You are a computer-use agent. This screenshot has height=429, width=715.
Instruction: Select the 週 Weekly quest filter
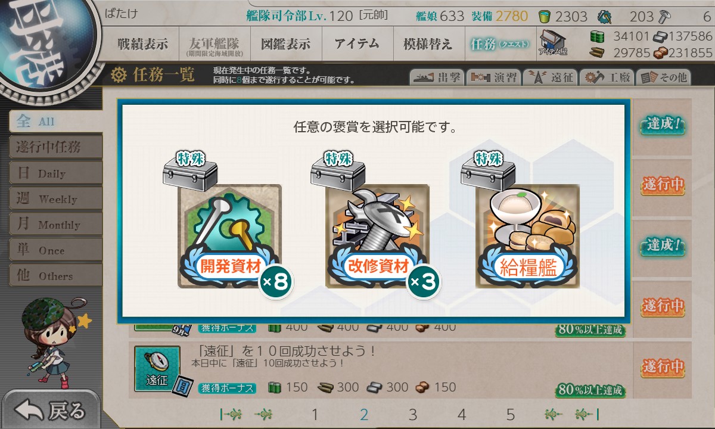[x=55, y=198]
